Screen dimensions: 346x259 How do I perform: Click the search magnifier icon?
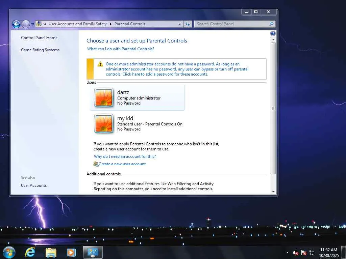[x=271, y=24]
